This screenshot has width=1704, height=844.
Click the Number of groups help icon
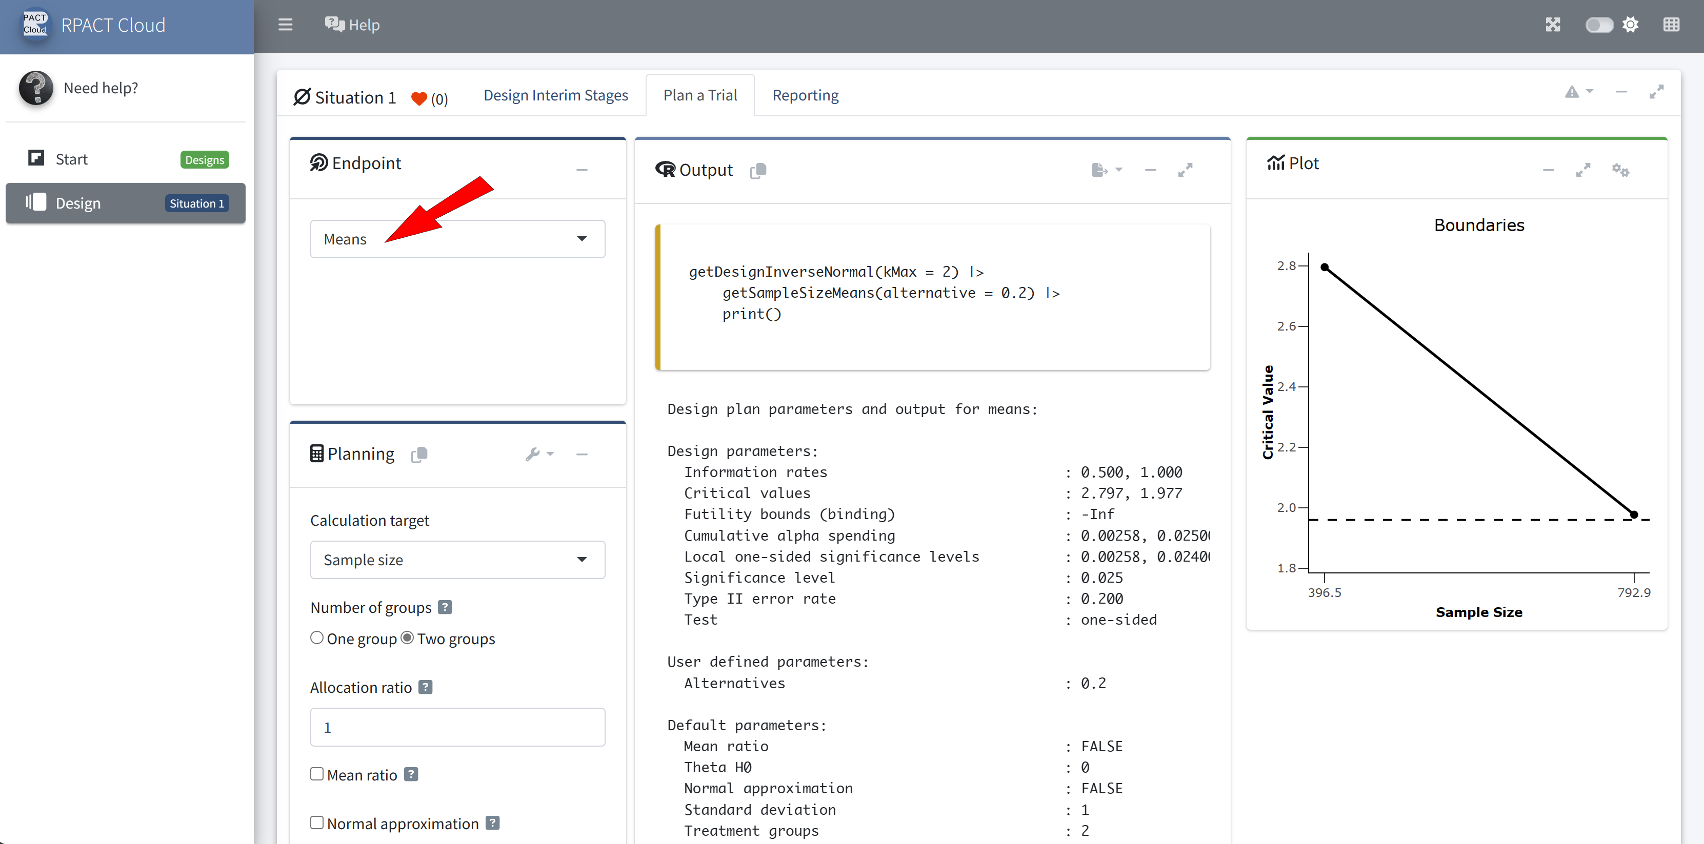coord(445,607)
